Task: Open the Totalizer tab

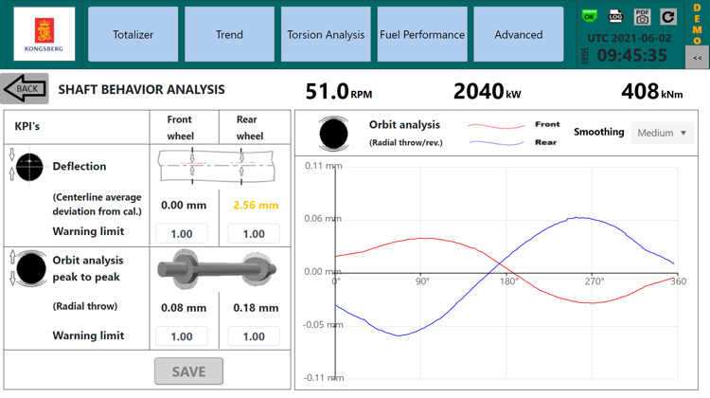Action: tap(133, 35)
